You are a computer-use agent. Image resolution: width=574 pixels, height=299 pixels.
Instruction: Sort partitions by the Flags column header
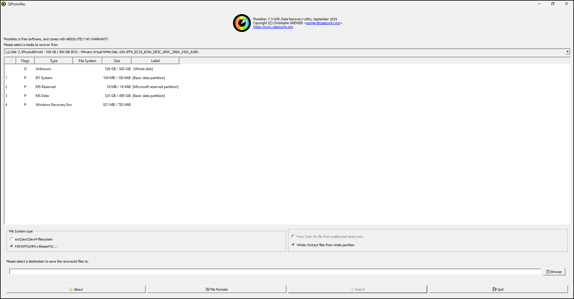tap(25, 61)
